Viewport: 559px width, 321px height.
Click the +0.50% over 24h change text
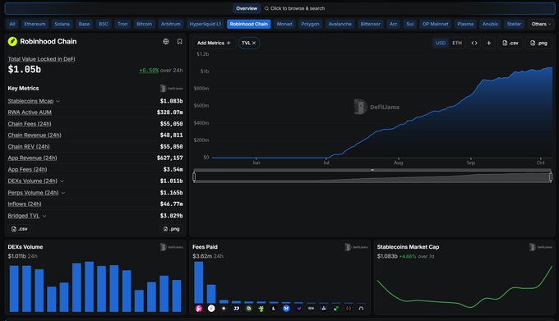[161, 71]
